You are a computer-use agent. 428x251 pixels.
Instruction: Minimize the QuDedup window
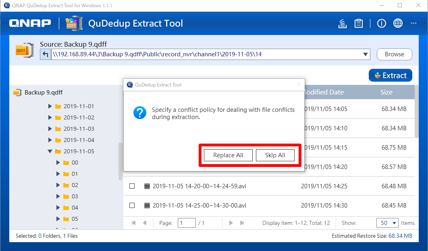(x=382, y=6)
